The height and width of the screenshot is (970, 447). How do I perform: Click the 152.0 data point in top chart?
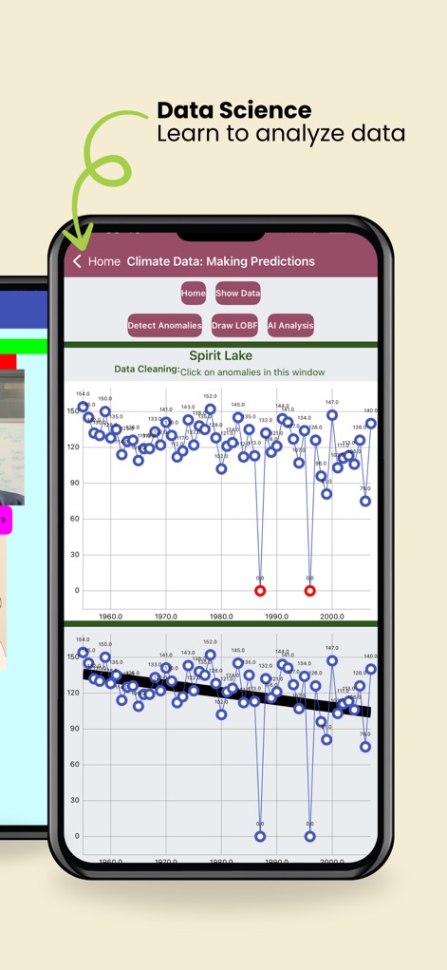[210, 409]
